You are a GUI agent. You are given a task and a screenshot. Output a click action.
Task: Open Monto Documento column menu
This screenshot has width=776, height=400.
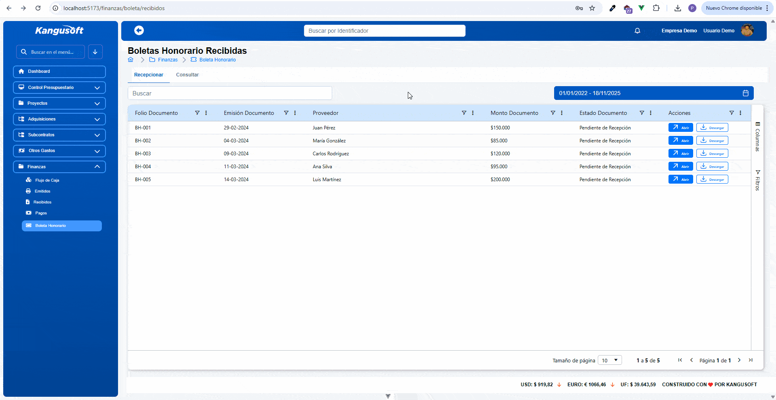(562, 113)
